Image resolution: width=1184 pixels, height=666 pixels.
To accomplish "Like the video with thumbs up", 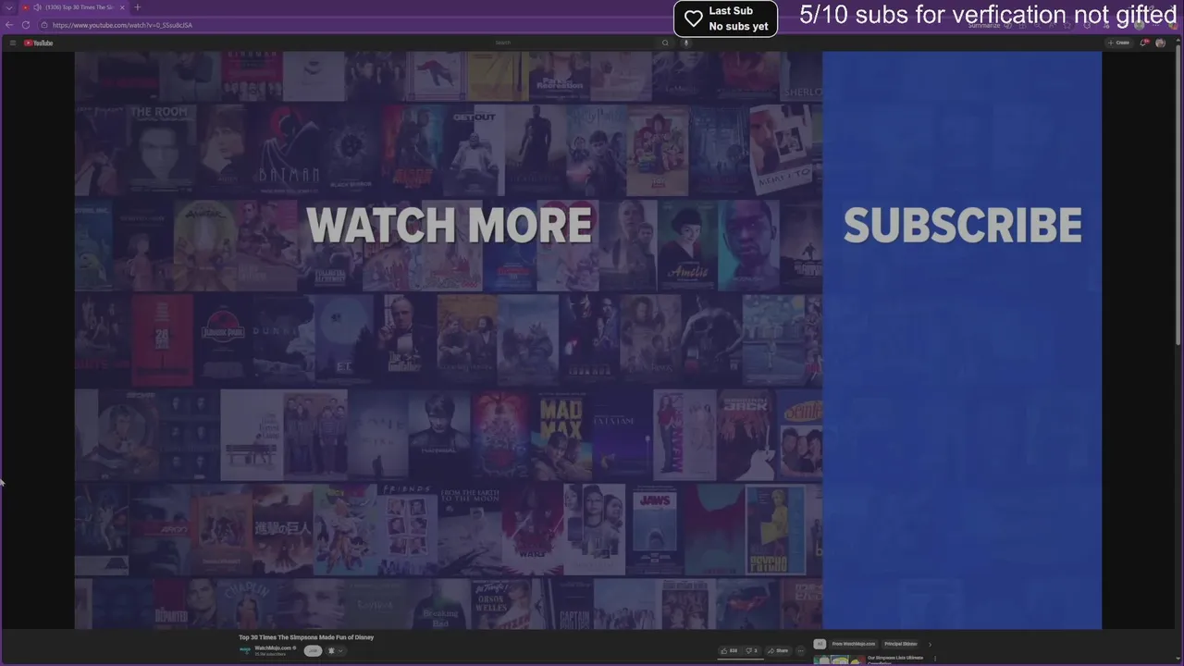I will (730, 650).
